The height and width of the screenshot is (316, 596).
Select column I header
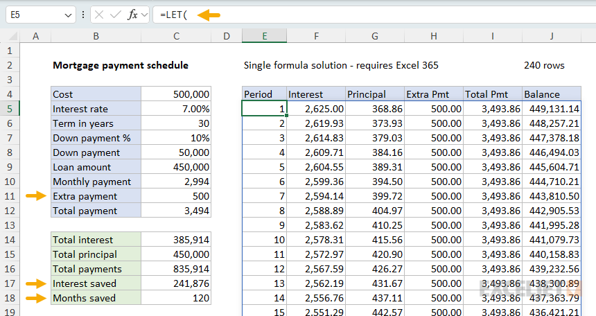[x=493, y=36]
